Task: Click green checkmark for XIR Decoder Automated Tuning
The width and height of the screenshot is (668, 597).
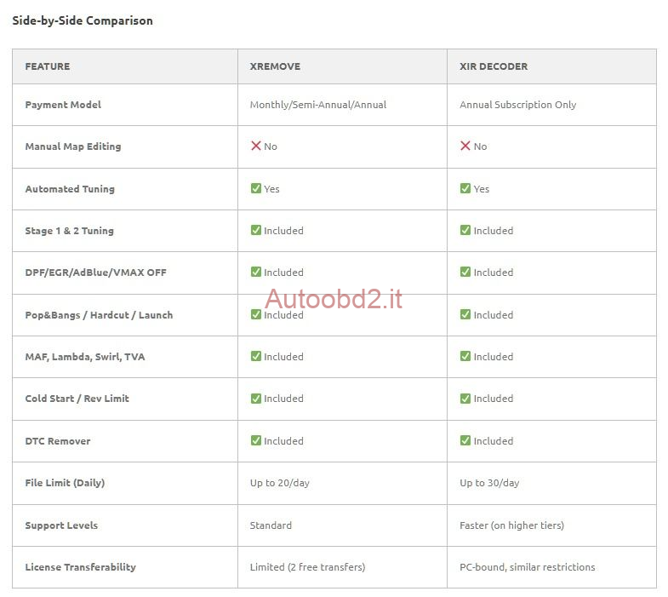Action: [465, 188]
